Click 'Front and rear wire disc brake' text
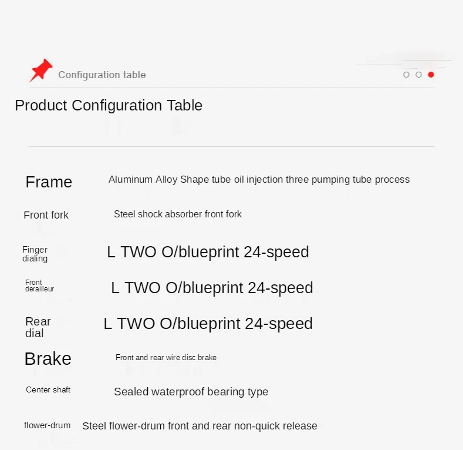This screenshot has height=450, width=463. click(166, 357)
